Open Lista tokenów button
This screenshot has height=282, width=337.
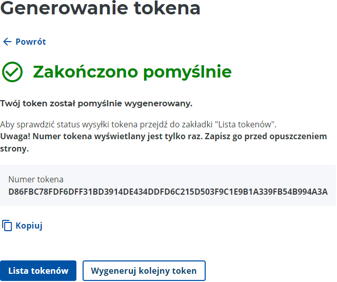[x=38, y=271]
